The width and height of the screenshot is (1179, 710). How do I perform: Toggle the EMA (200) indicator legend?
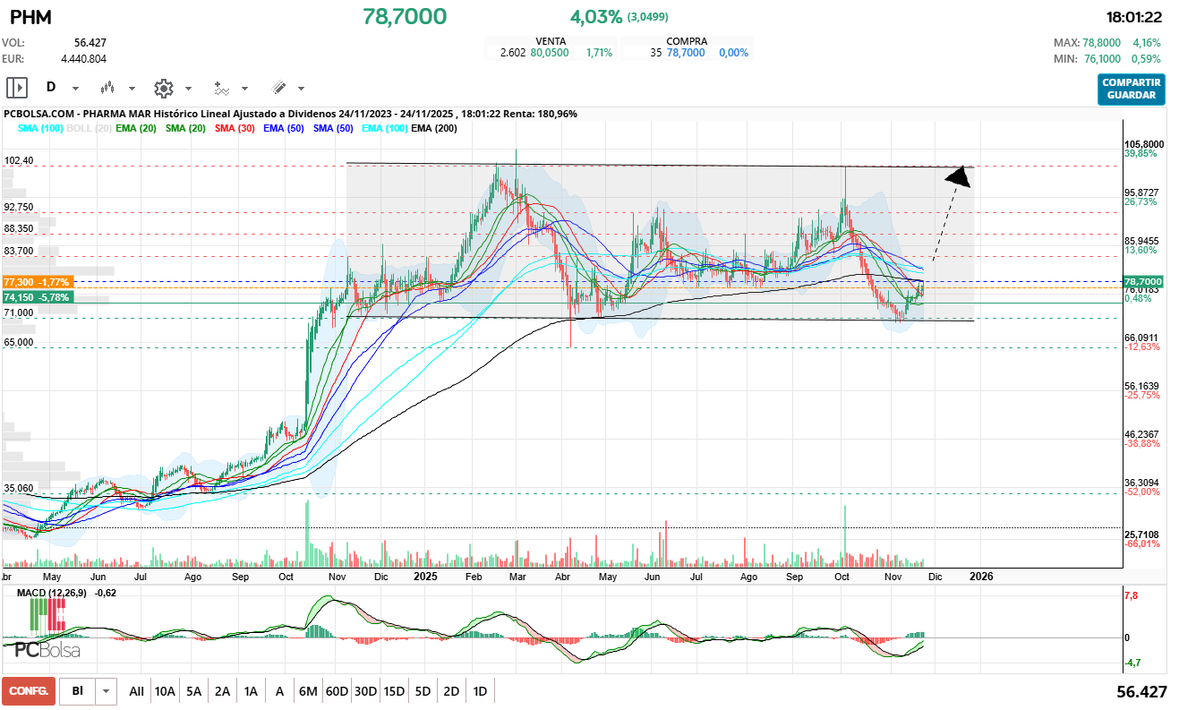(434, 129)
